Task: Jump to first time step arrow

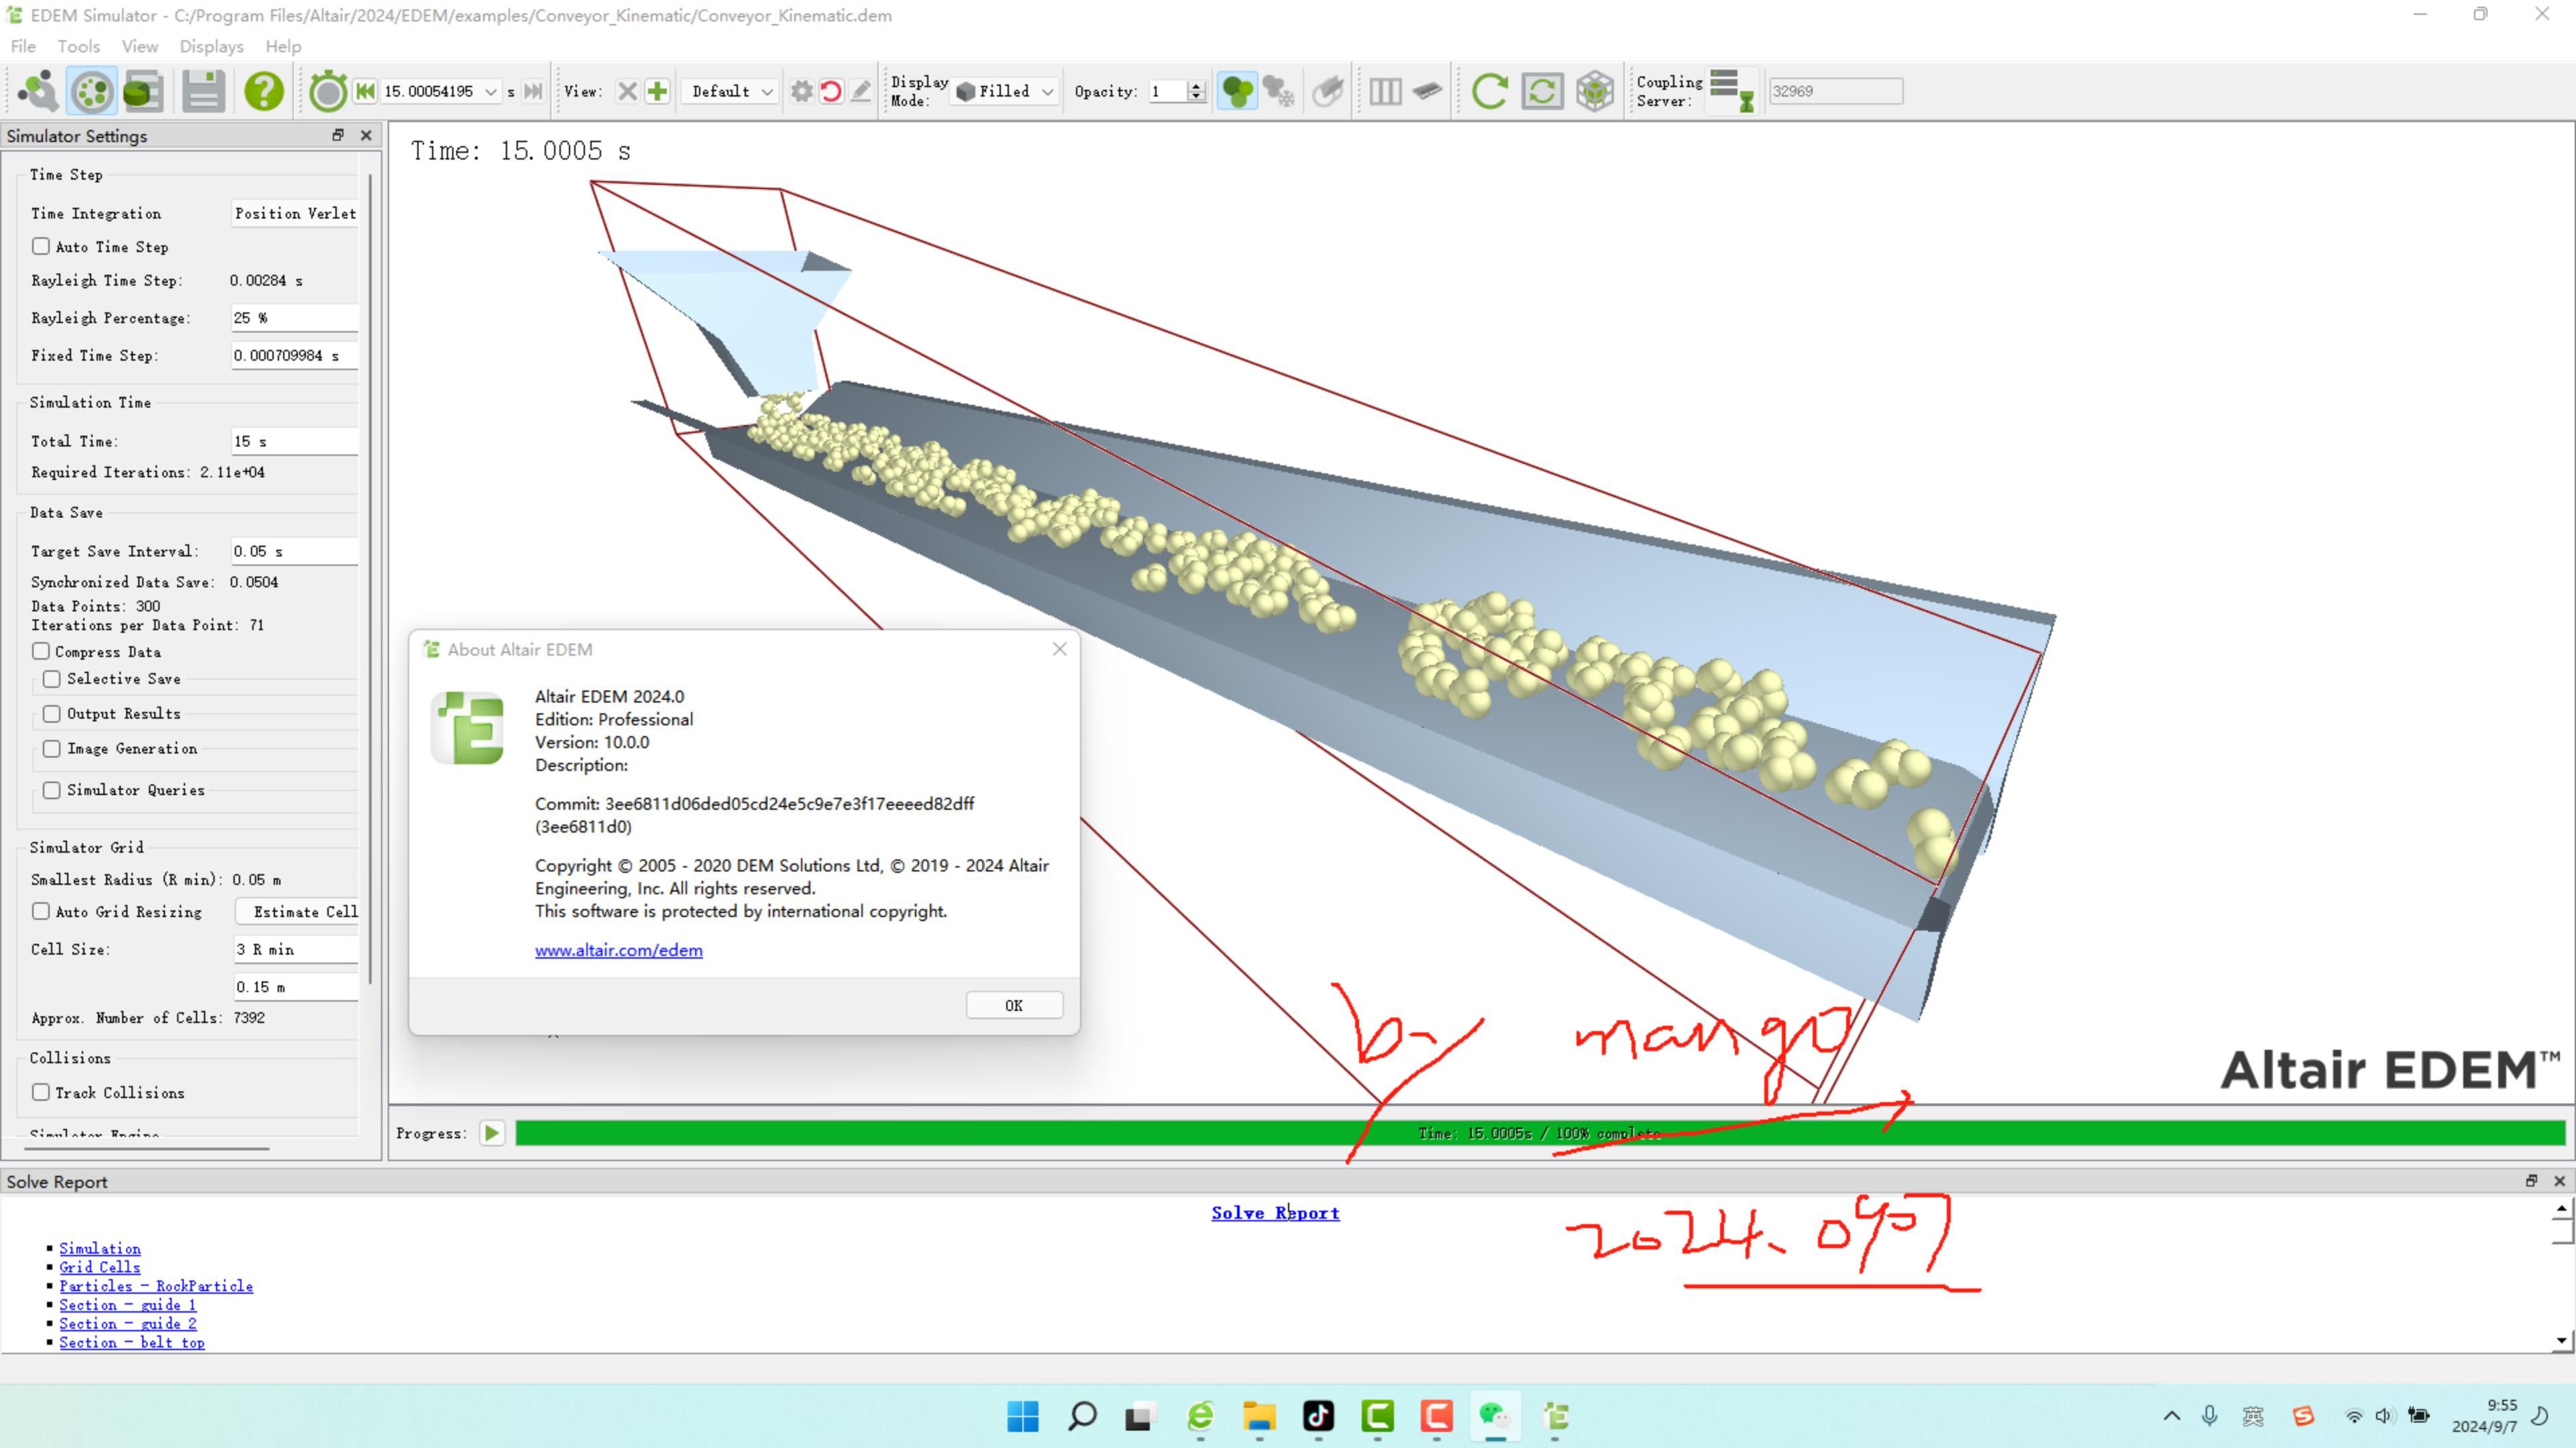Action: (365, 91)
